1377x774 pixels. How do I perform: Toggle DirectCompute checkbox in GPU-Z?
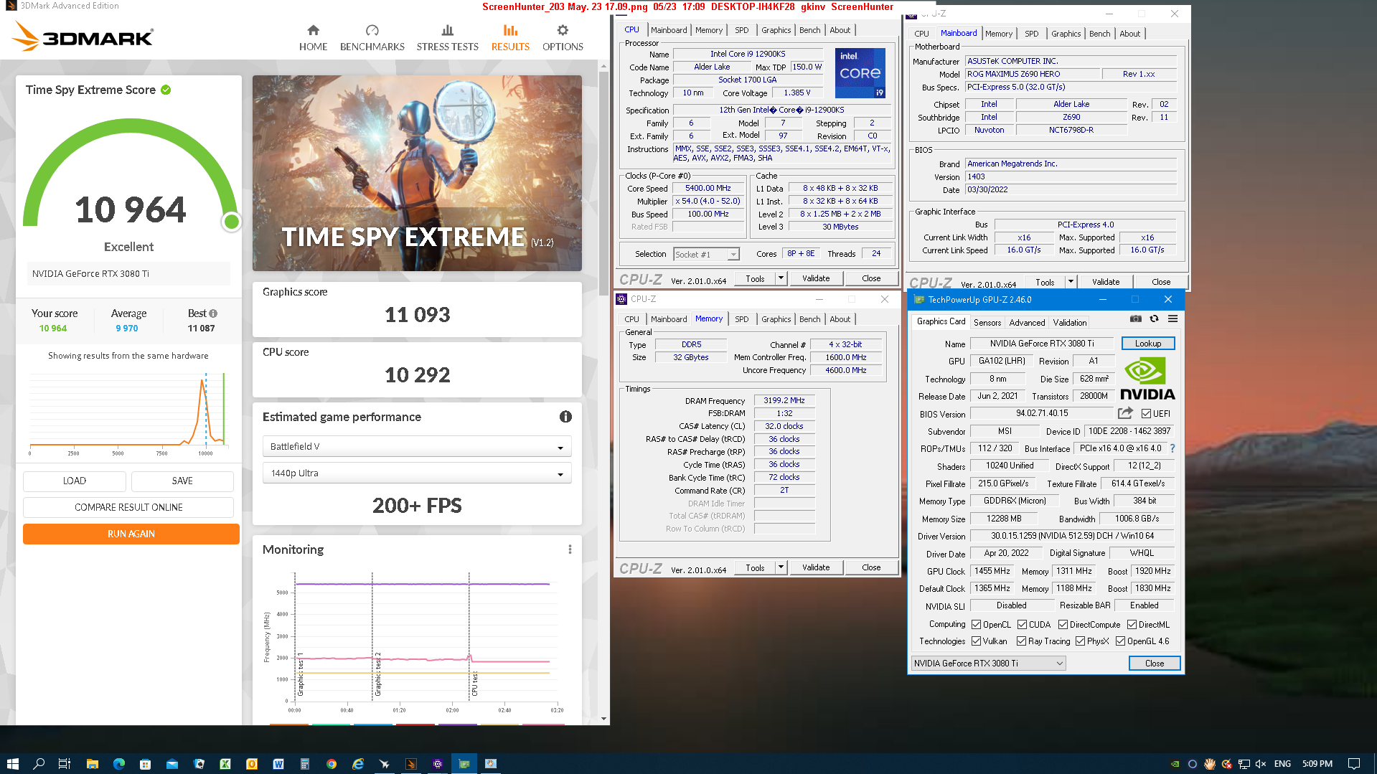[x=1063, y=625]
